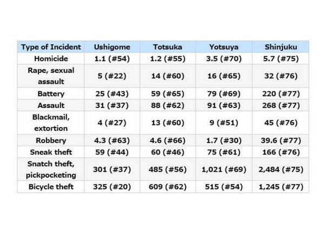Click the Shinjuku column header
This screenshot has height=235, width=329.
coord(280,47)
